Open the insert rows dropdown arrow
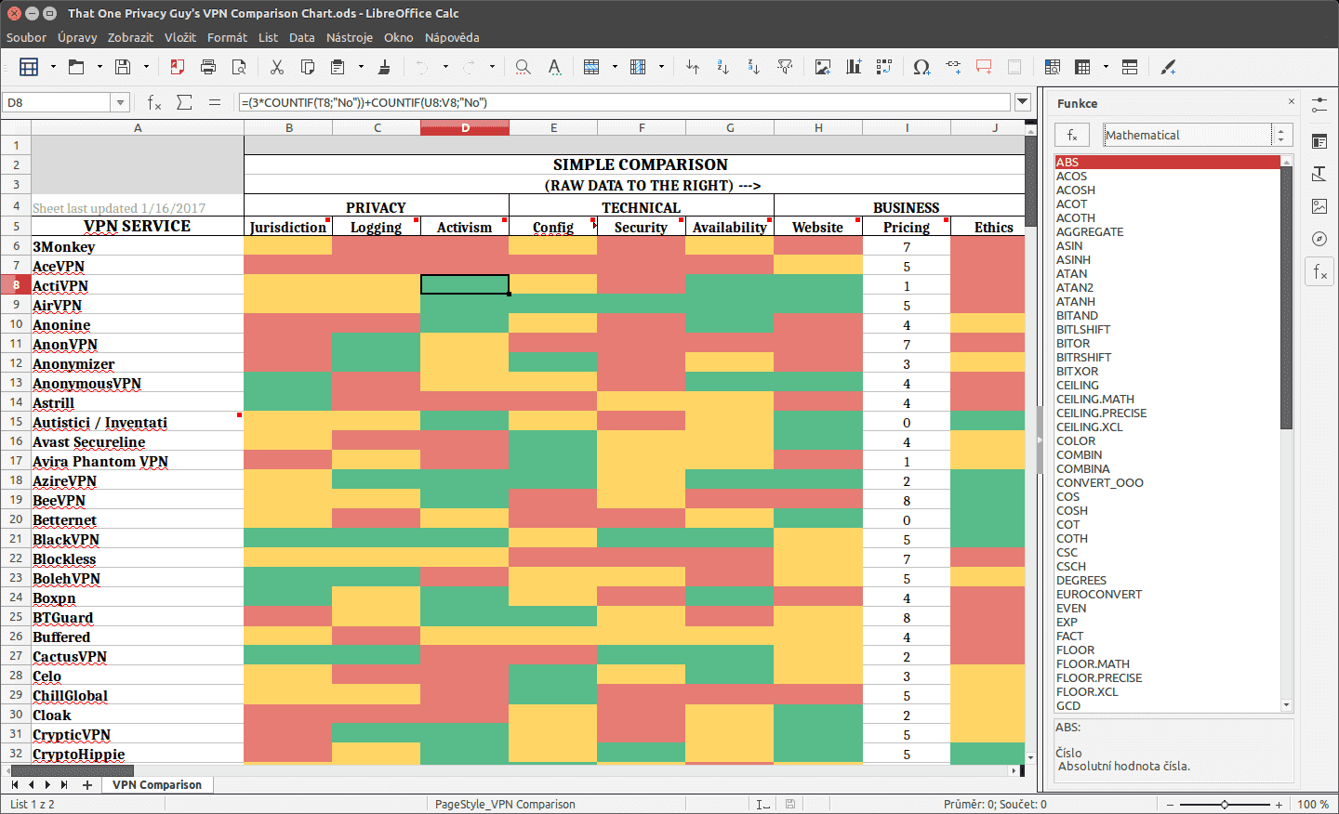The height and width of the screenshot is (814, 1339). (x=615, y=67)
